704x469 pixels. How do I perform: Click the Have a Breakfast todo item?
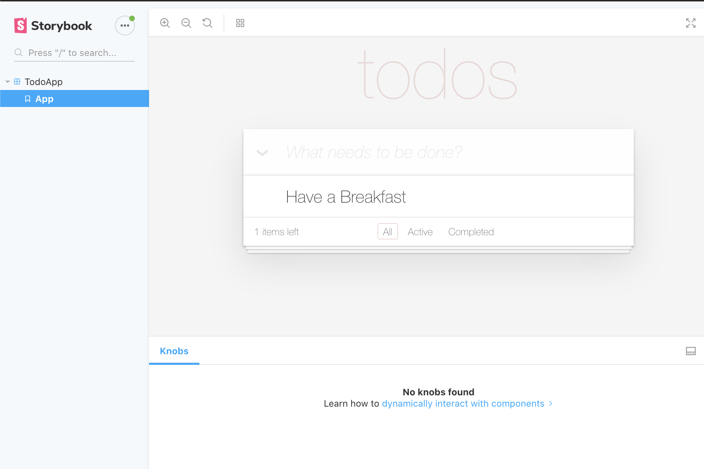pyautogui.click(x=346, y=197)
